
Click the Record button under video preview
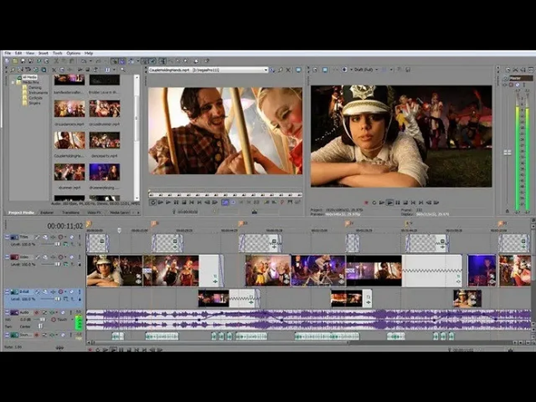click(366, 203)
